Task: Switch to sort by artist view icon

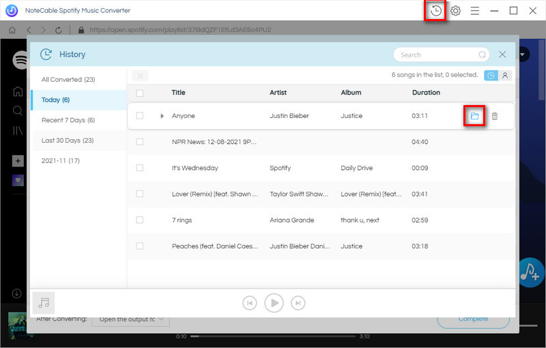Action: click(x=505, y=76)
